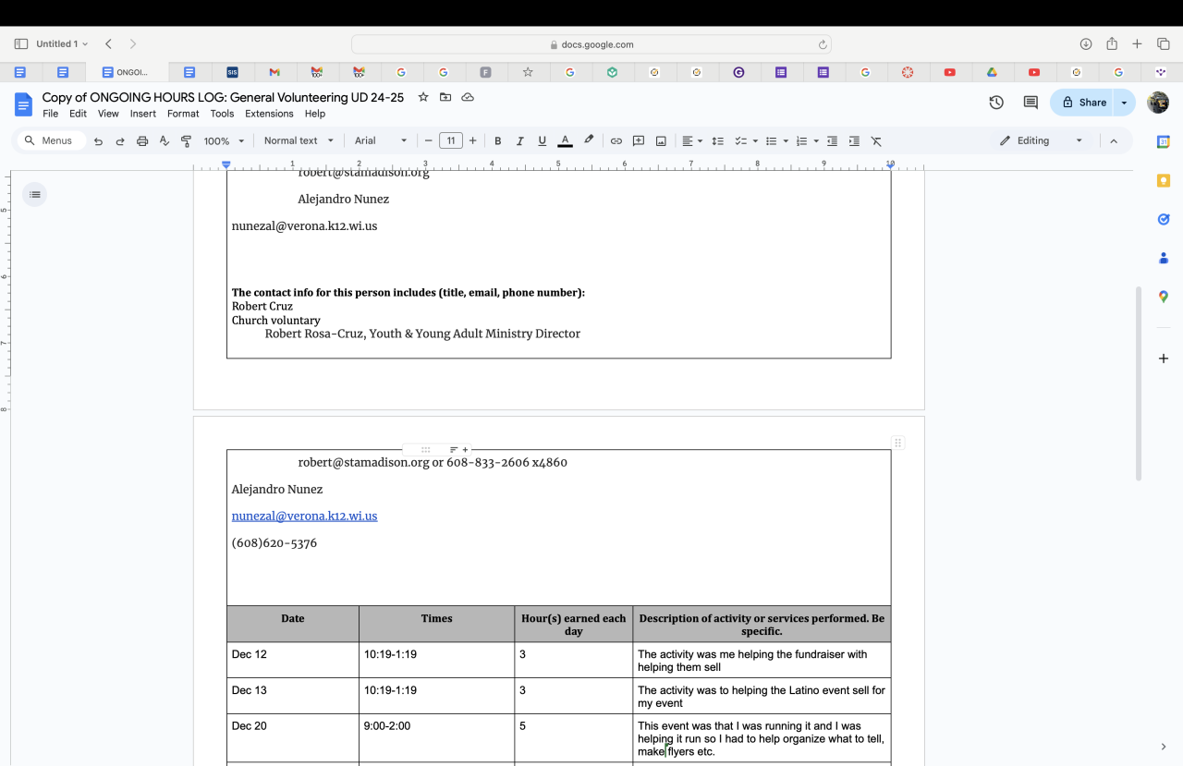This screenshot has width=1183, height=766.
Task: Hide the Google side panel with the chevron
Action: click(x=1164, y=747)
